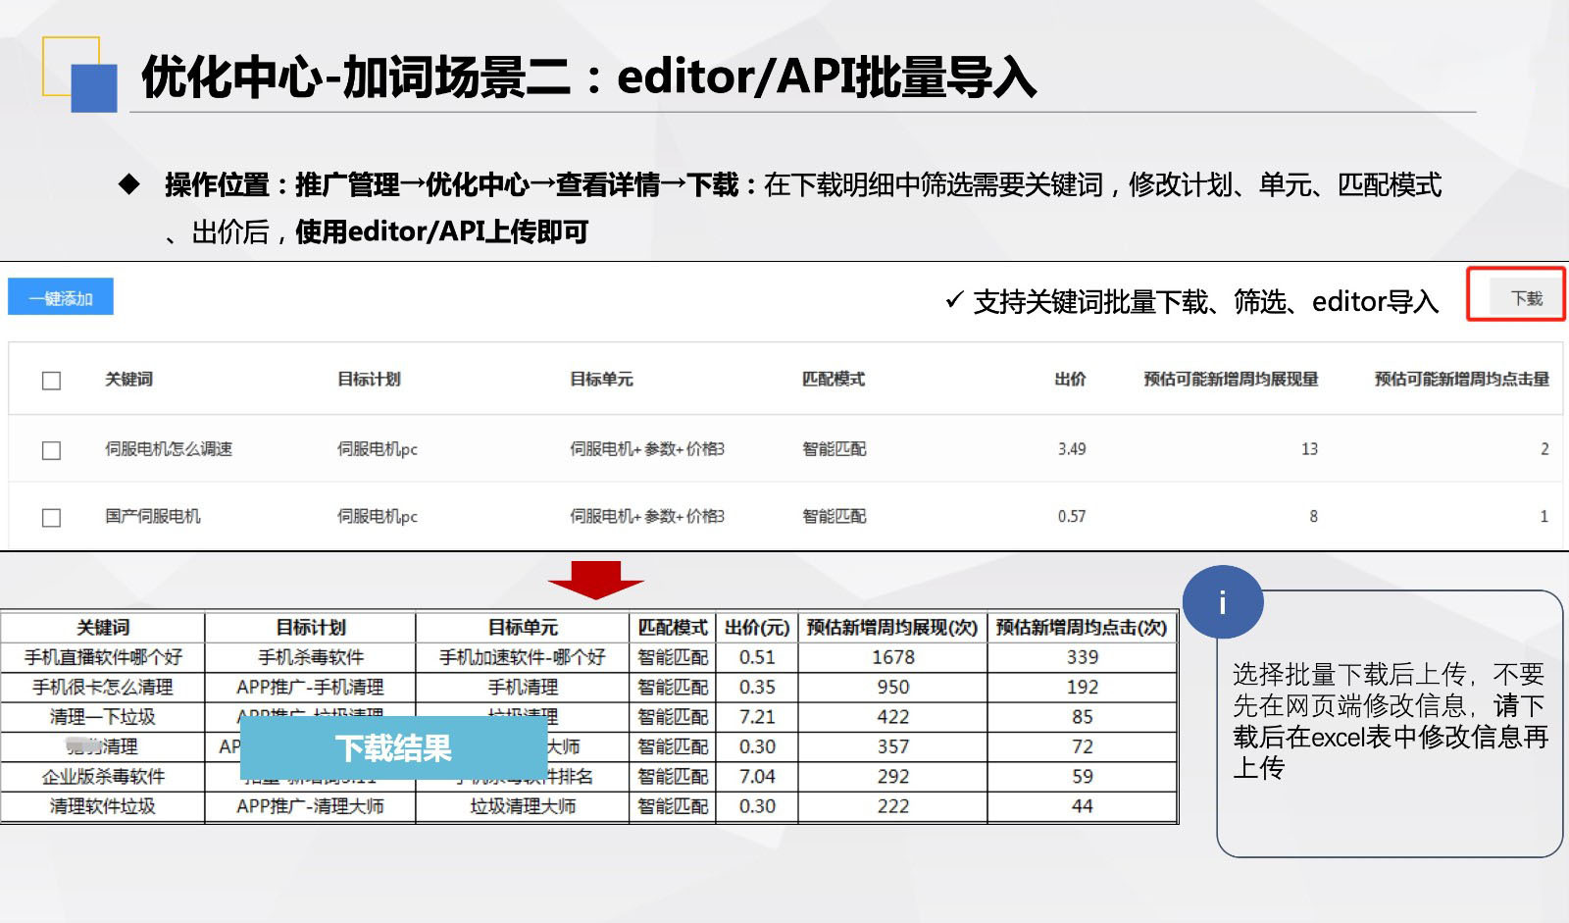Click spreadsheet header 预估新增周均展现(次)
Screen dimensions: 1569x923
click(892, 628)
